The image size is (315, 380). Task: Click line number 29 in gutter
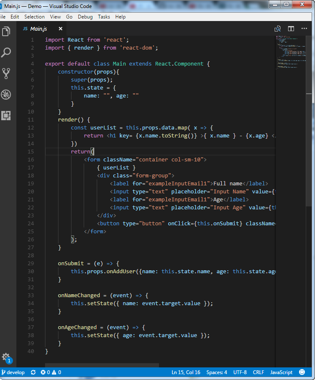point(31,263)
